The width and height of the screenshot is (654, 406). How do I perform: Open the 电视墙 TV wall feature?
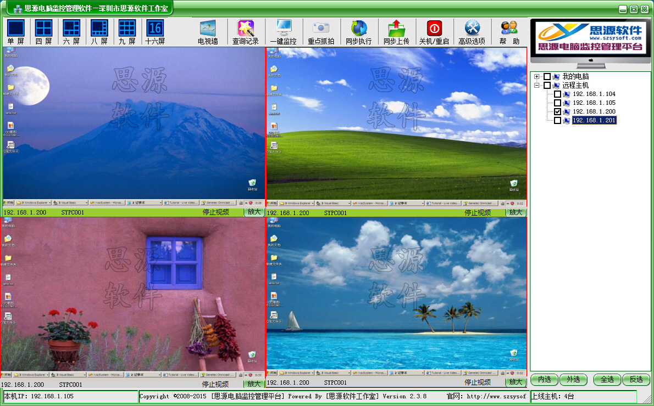pyautogui.click(x=207, y=31)
